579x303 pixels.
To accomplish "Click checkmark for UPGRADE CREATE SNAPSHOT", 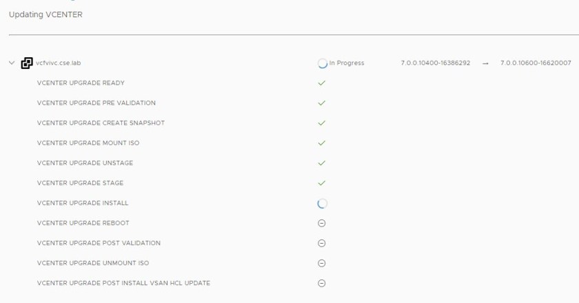I will coord(321,123).
